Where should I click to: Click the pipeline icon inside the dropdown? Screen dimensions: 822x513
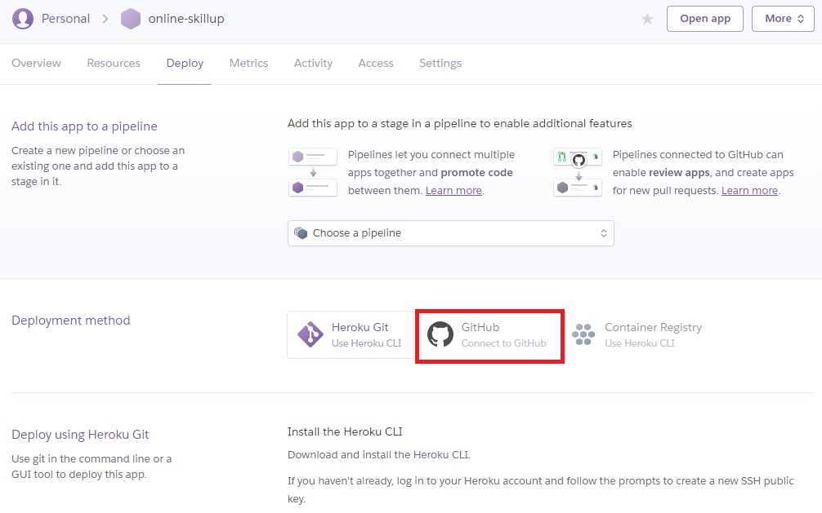point(301,233)
